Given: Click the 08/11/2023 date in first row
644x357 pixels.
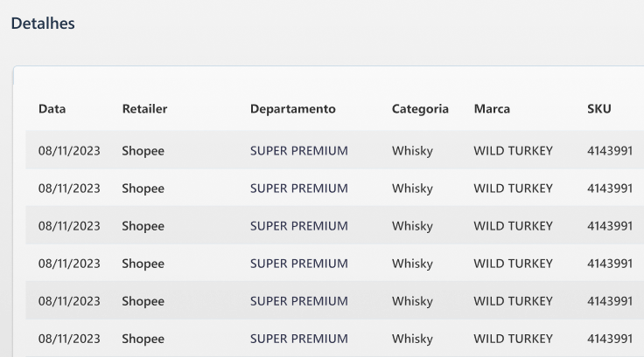Looking at the screenshot, I should (x=69, y=151).
